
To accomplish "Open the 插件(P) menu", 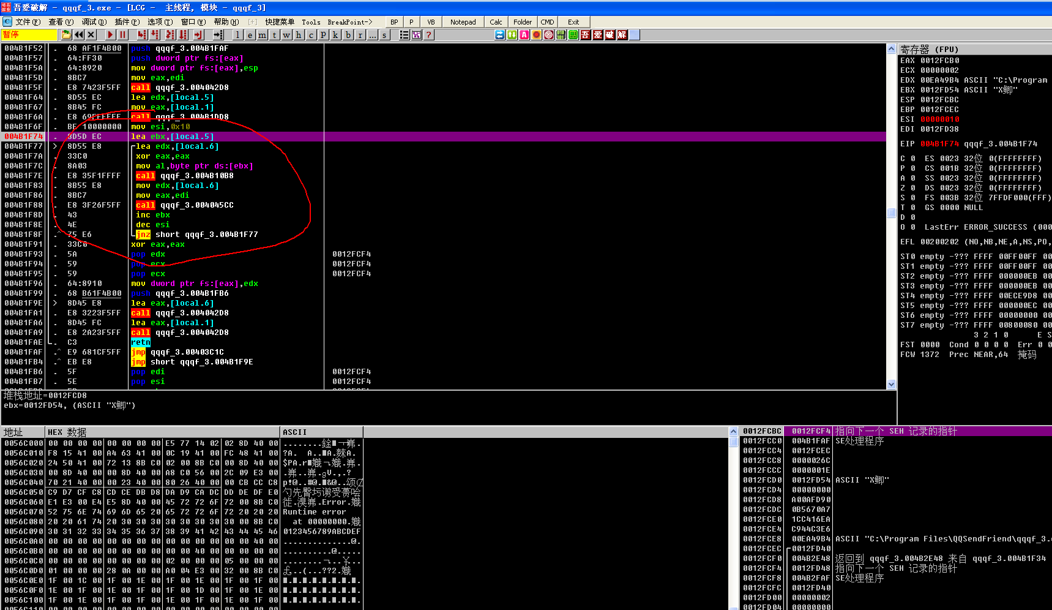I will point(127,22).
